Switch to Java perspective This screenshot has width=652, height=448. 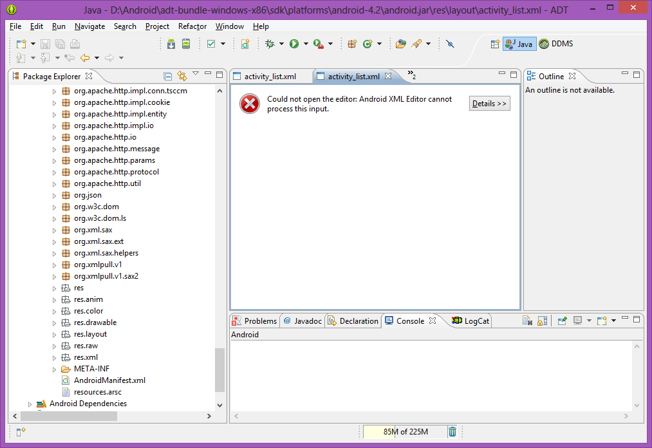519,44
